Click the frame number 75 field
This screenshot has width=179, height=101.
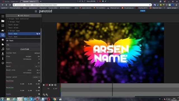click(x=48, y=89)
